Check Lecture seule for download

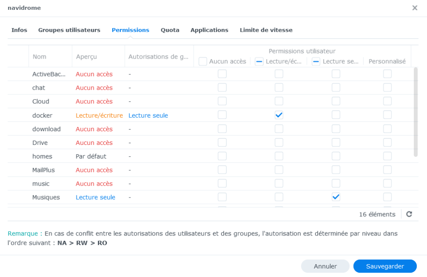pyautogui.click(x=336, y=129)
